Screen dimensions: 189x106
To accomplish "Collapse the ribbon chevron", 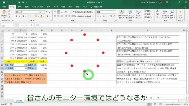I will click(187, 21).
